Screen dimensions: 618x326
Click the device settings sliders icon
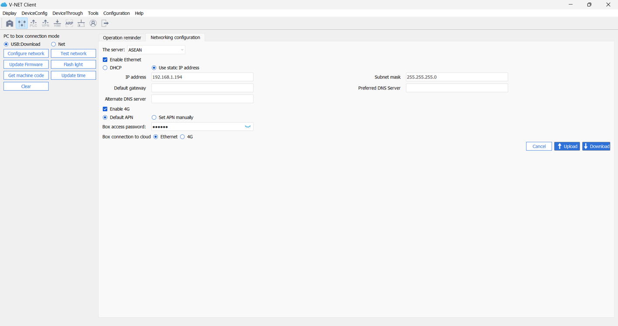pos(21,24)
